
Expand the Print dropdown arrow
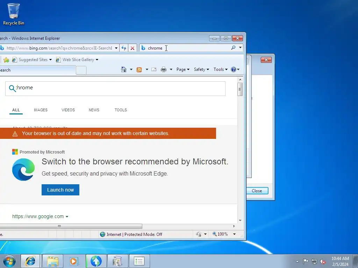click(171, 69)
